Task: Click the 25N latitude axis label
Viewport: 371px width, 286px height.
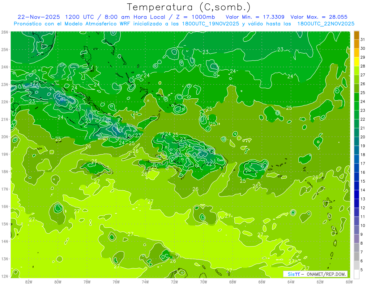Action: [5, 49]
